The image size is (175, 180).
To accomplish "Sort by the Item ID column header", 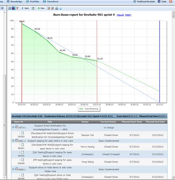I will 18,122.
